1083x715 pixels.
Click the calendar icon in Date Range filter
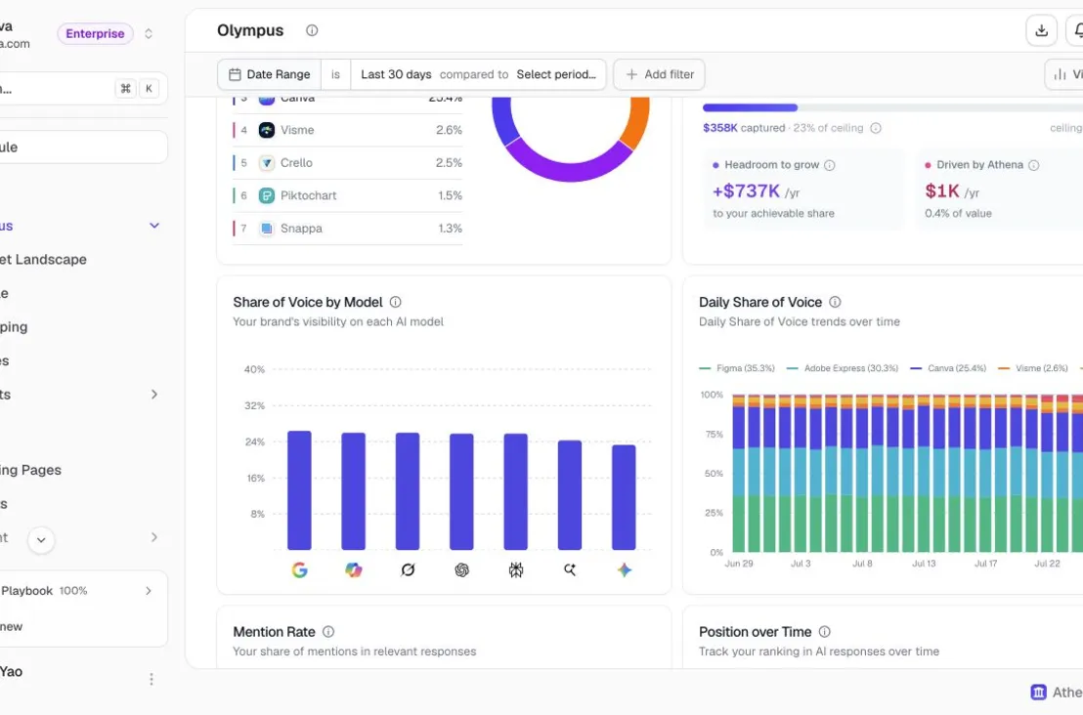pyautogui.click(x=235, y=74)
